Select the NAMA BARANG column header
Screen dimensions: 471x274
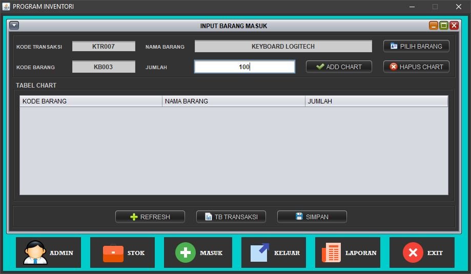[233, 101]
